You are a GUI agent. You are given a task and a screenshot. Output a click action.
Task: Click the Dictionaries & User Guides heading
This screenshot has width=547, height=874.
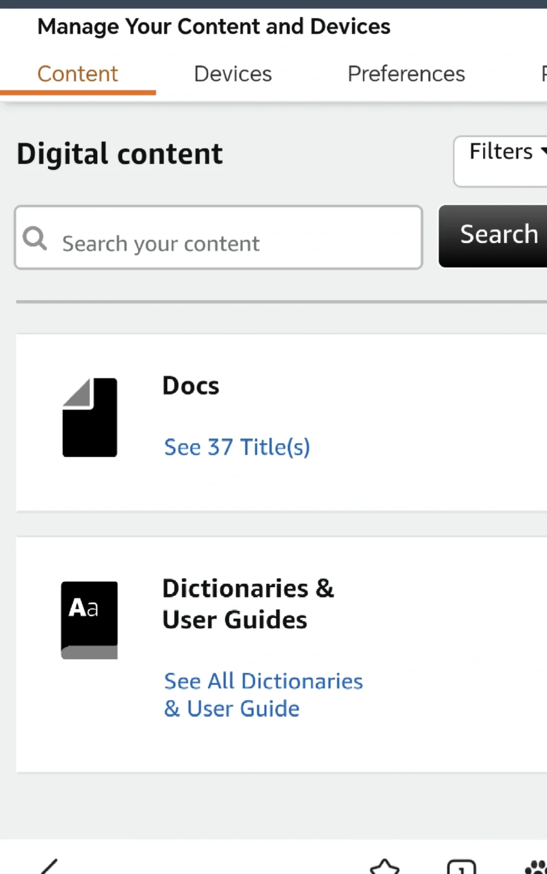[x=248, y=604]
